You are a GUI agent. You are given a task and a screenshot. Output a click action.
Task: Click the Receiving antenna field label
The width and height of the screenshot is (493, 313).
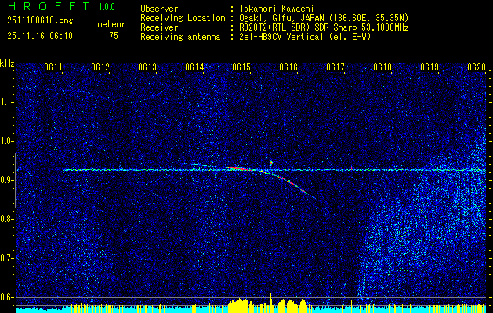pos(180,37)
